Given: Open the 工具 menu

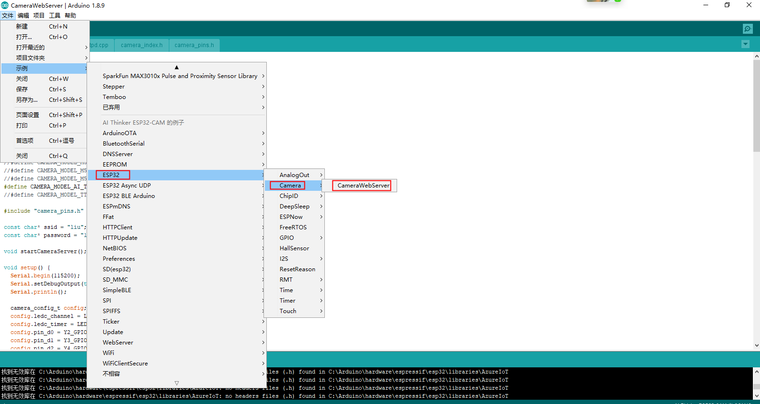Looking at the screenshot, I should point(55,15).
